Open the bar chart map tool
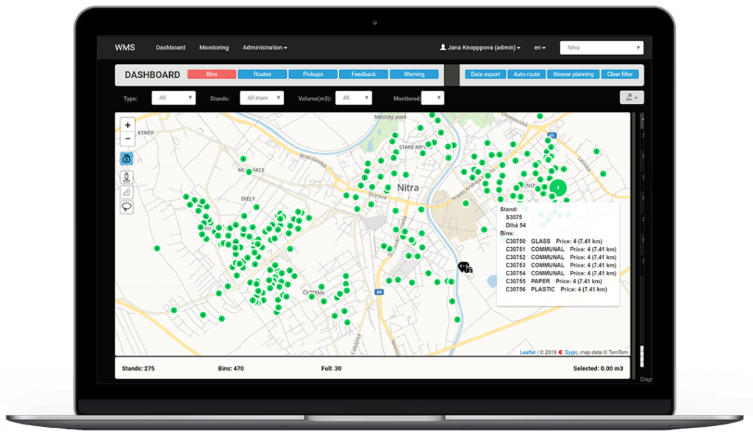 tap(126, 191)
